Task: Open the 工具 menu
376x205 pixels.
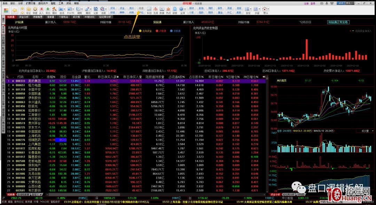Action: (x=61, y=3)
